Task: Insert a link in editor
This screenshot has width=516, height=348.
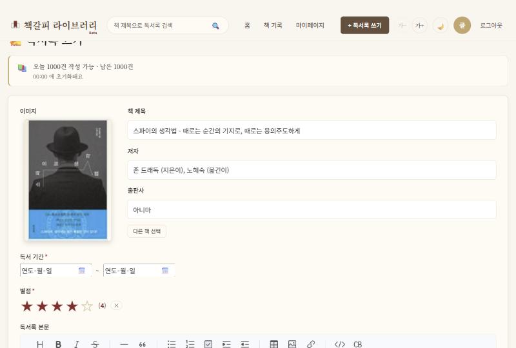Action: 310,344
